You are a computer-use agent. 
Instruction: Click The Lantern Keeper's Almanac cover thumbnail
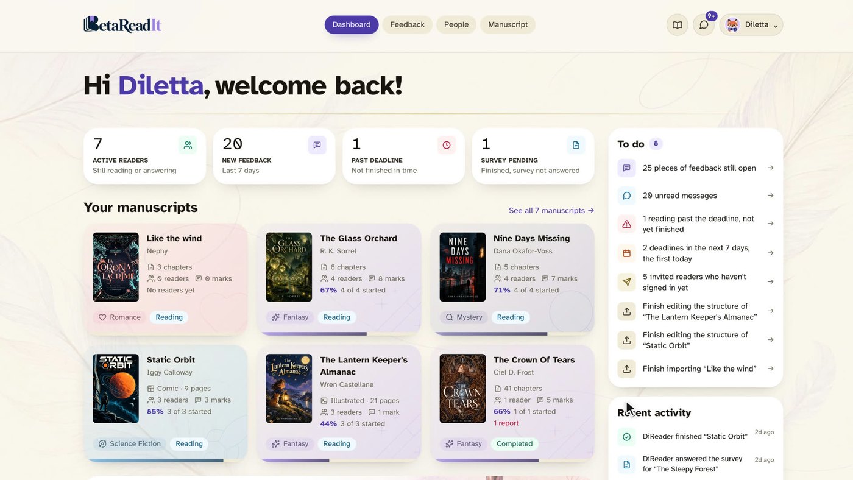[289, 389]
